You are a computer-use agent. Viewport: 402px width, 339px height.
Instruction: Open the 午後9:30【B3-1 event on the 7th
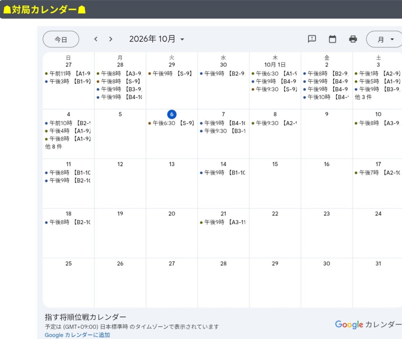(x=223, y=131)
